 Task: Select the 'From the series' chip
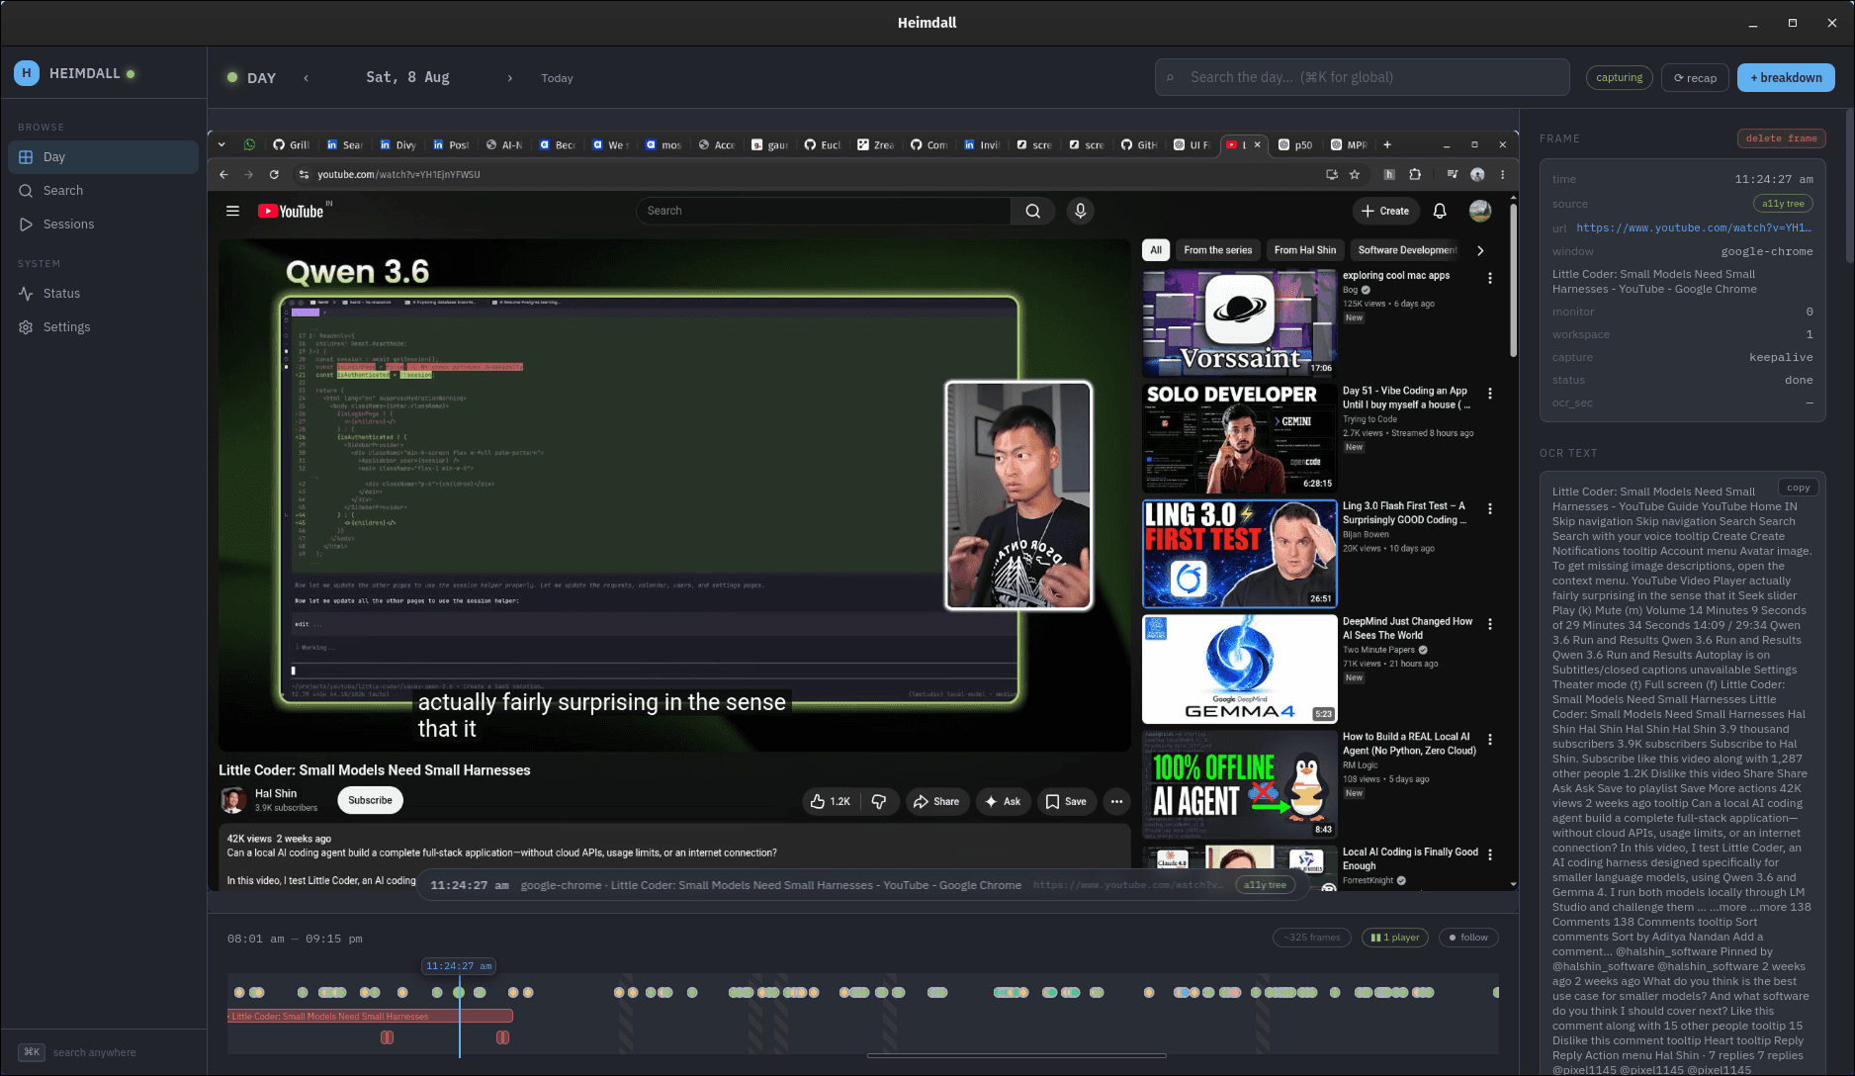click(x=1217, y=250)
